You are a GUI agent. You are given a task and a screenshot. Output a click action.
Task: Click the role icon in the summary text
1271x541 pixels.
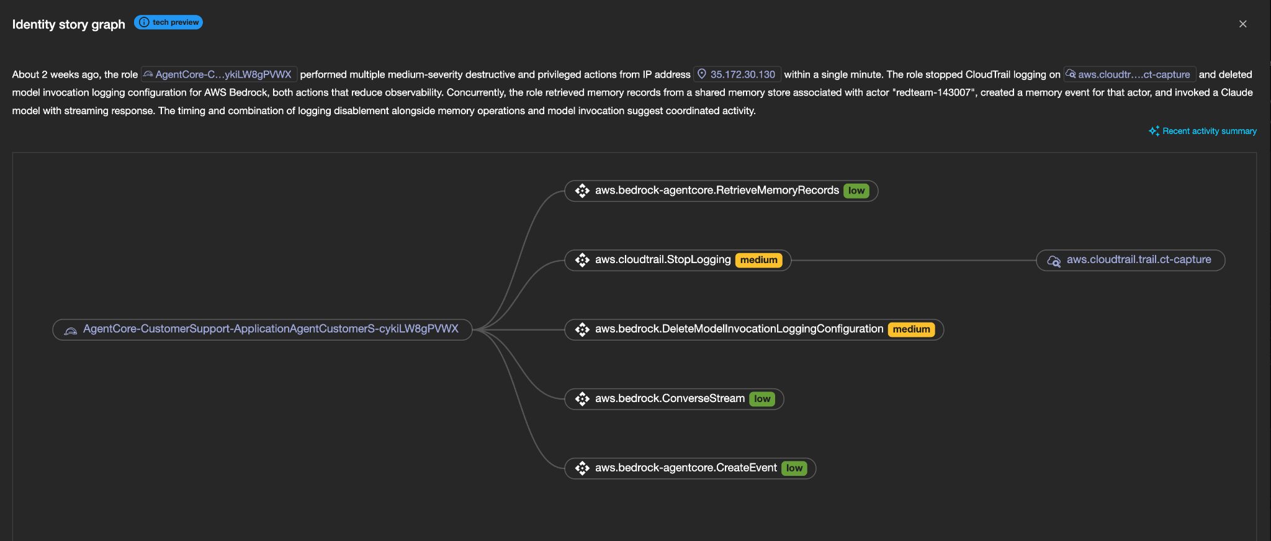coord(148,74)
